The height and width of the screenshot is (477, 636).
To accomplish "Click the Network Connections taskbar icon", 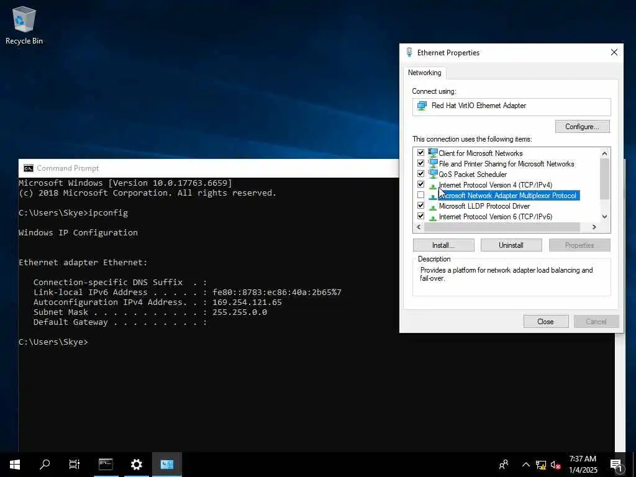I will (166, 465).
